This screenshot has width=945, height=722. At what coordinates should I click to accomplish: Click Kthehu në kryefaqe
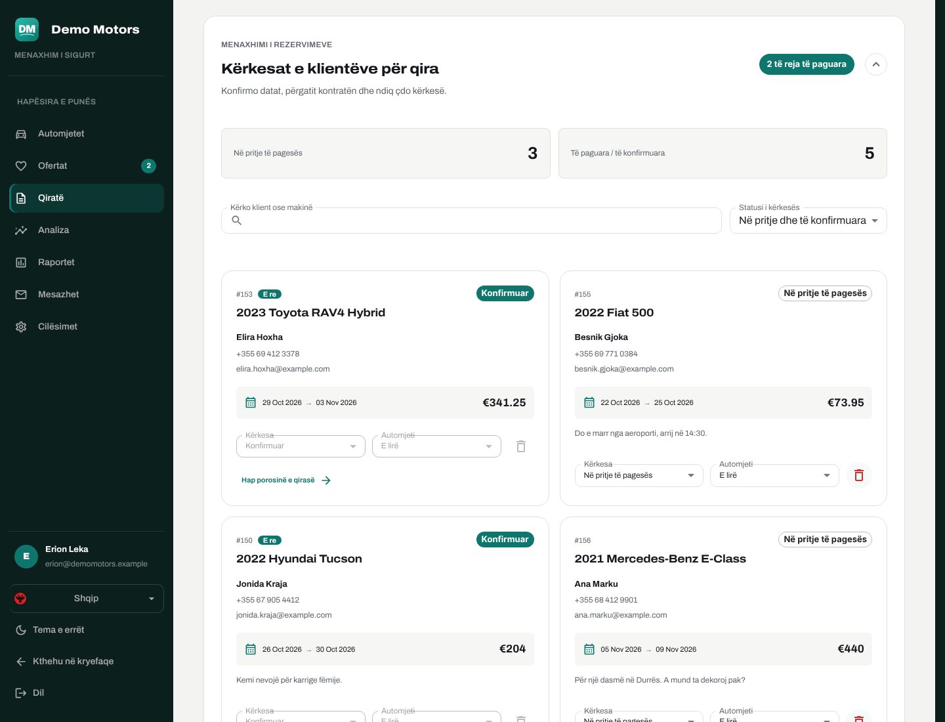87,662
